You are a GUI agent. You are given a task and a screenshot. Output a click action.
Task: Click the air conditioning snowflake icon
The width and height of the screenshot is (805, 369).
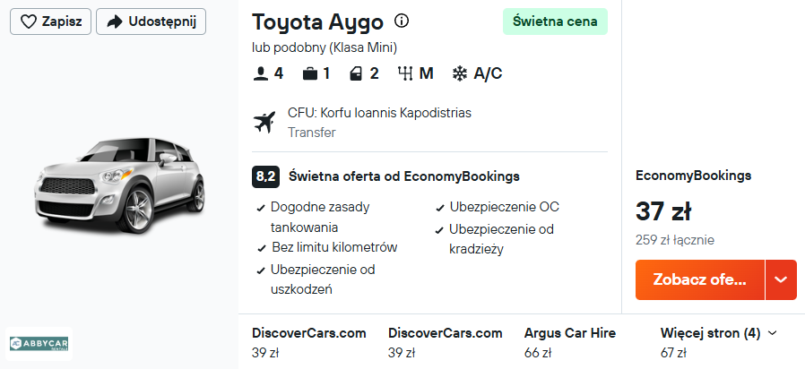point(460,73)
